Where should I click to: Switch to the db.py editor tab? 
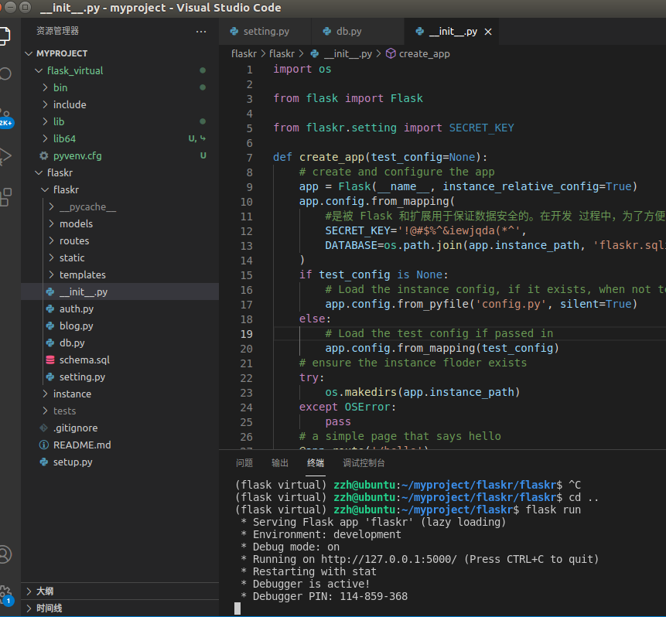[x=357, y=32]
